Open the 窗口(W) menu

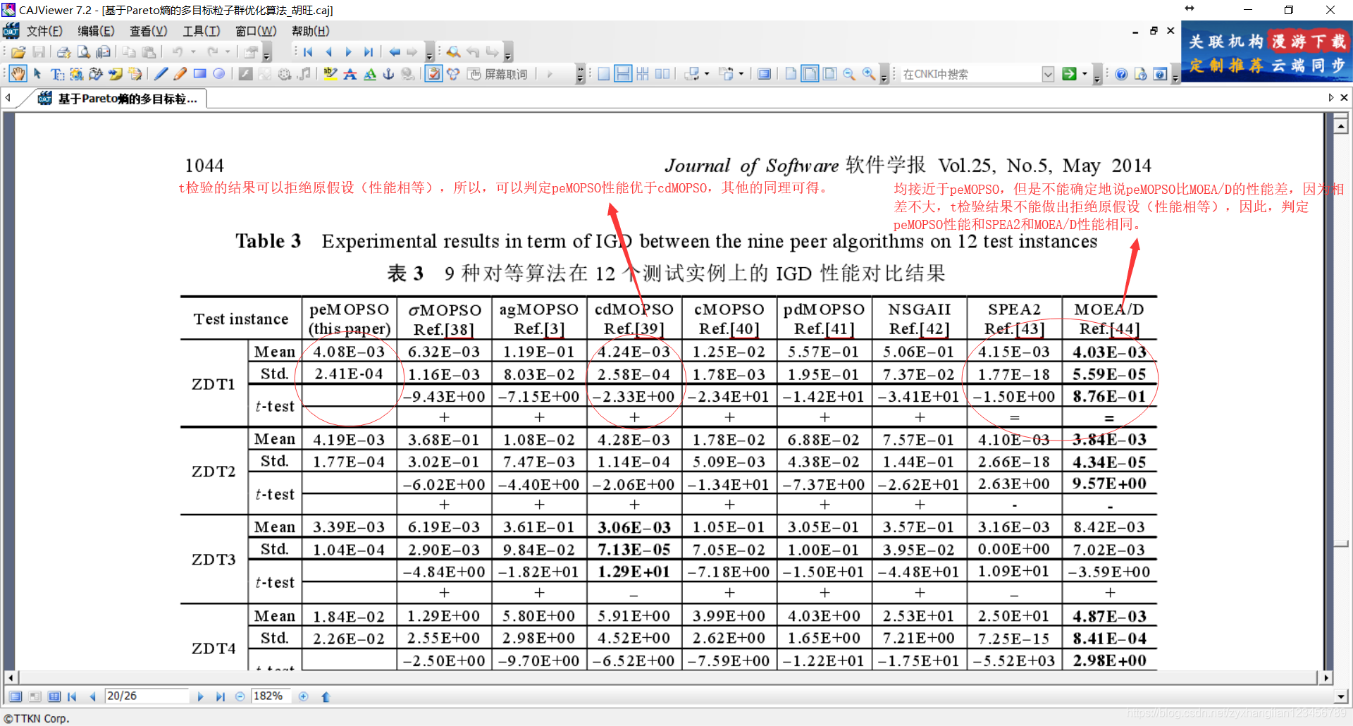click(x=256, y=31)
